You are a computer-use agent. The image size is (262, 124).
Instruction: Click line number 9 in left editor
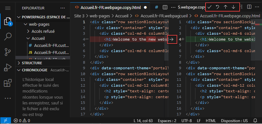[84, 68]
